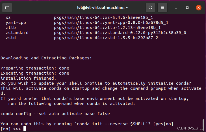Image resolution: width=206 pixels, height=132 pixels.
Task: Click the lvl@lvl-virtual-machine title bar text
Action: point(103,8)
